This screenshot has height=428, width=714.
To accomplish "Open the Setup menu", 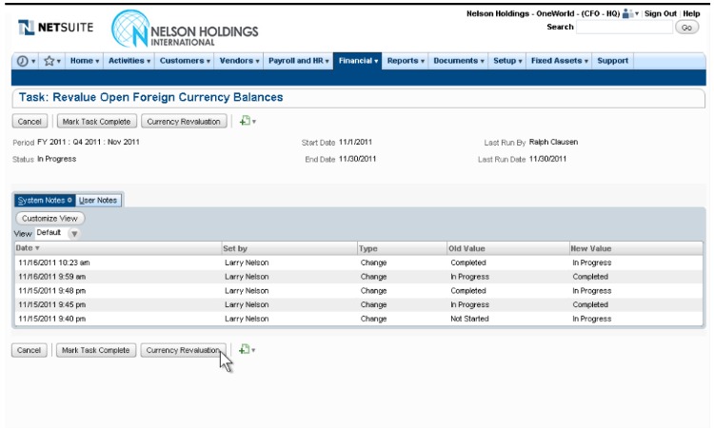I will point(507,61).
